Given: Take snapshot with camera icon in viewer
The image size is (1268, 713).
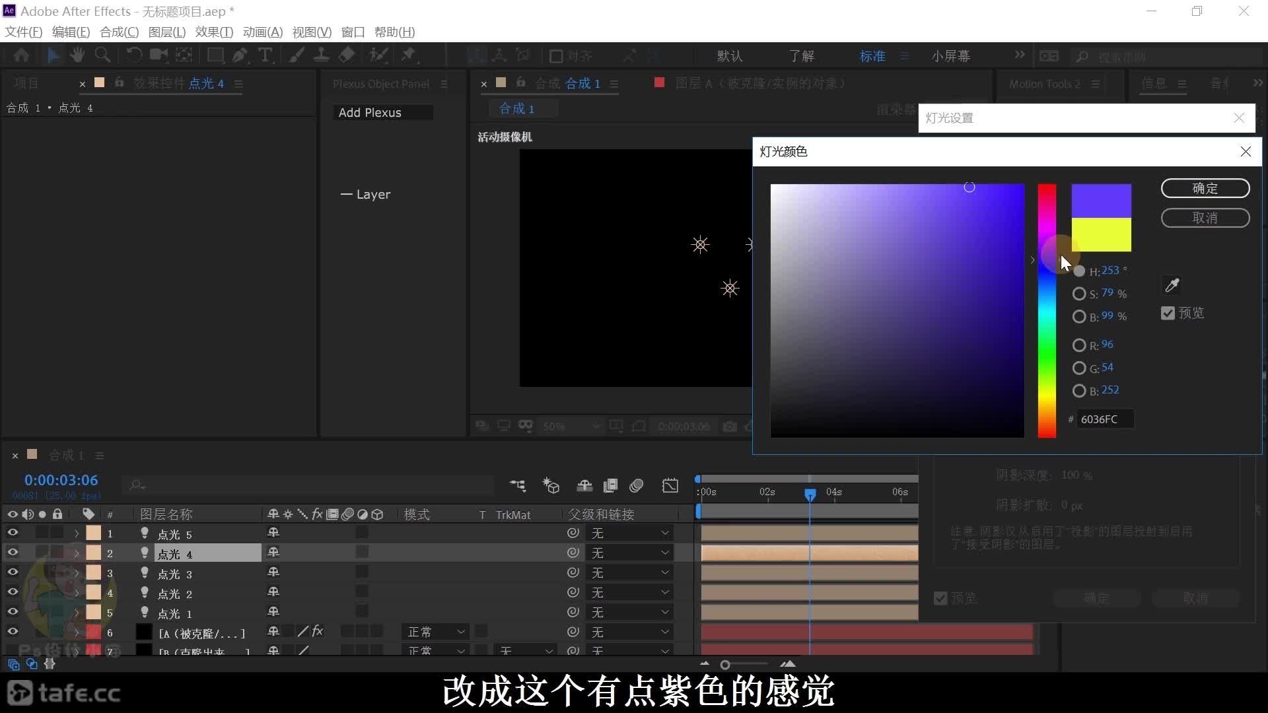Looking at the screenshot, I should click(730, 426).
